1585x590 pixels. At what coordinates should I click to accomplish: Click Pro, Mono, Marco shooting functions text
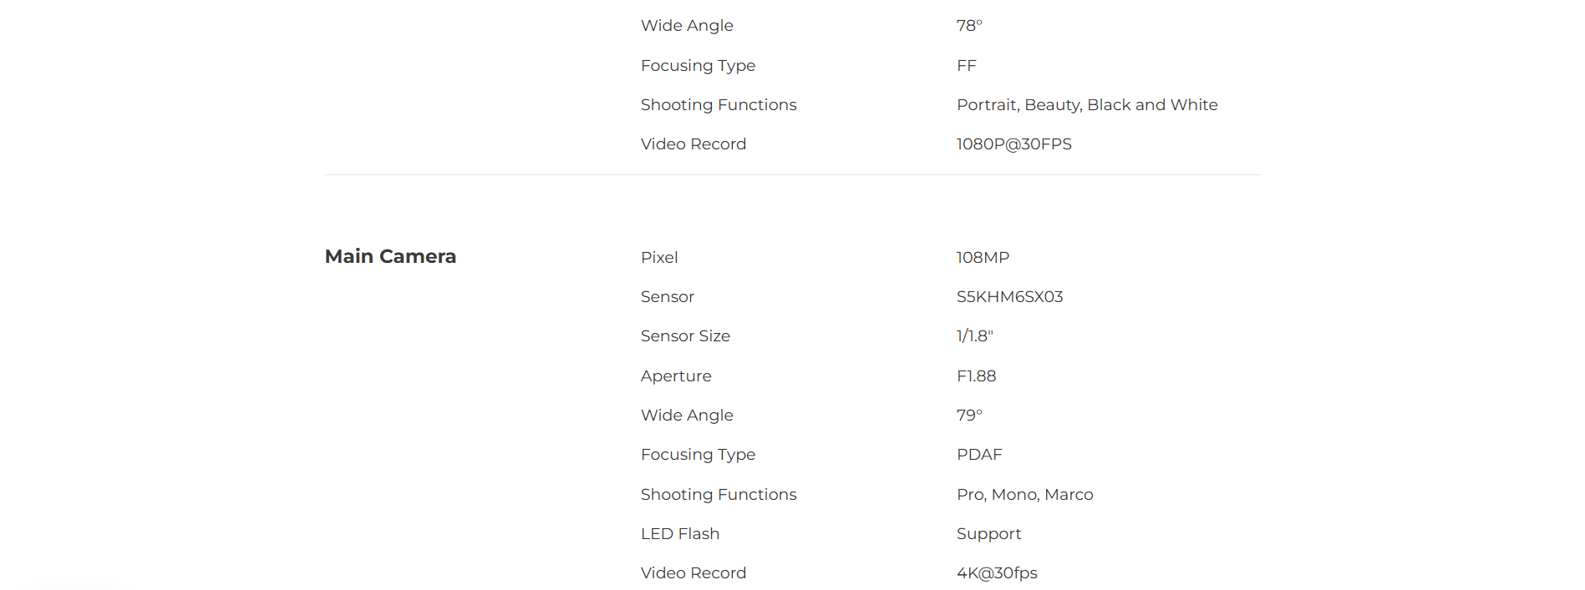pos(1024,494)
